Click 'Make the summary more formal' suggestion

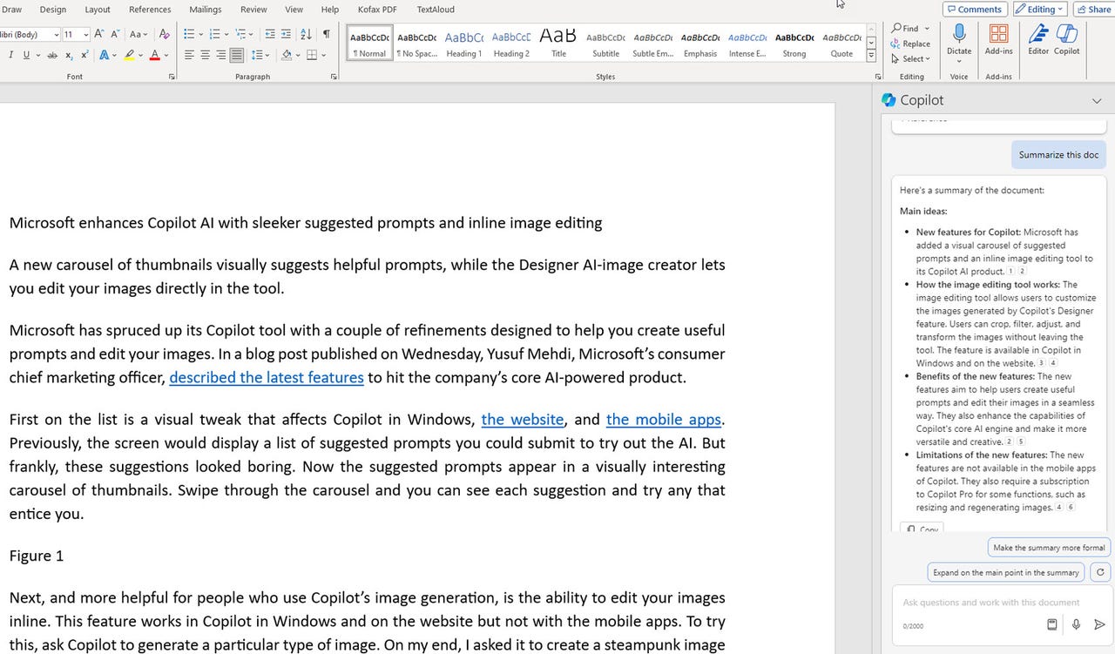(x=1049, y=548)
